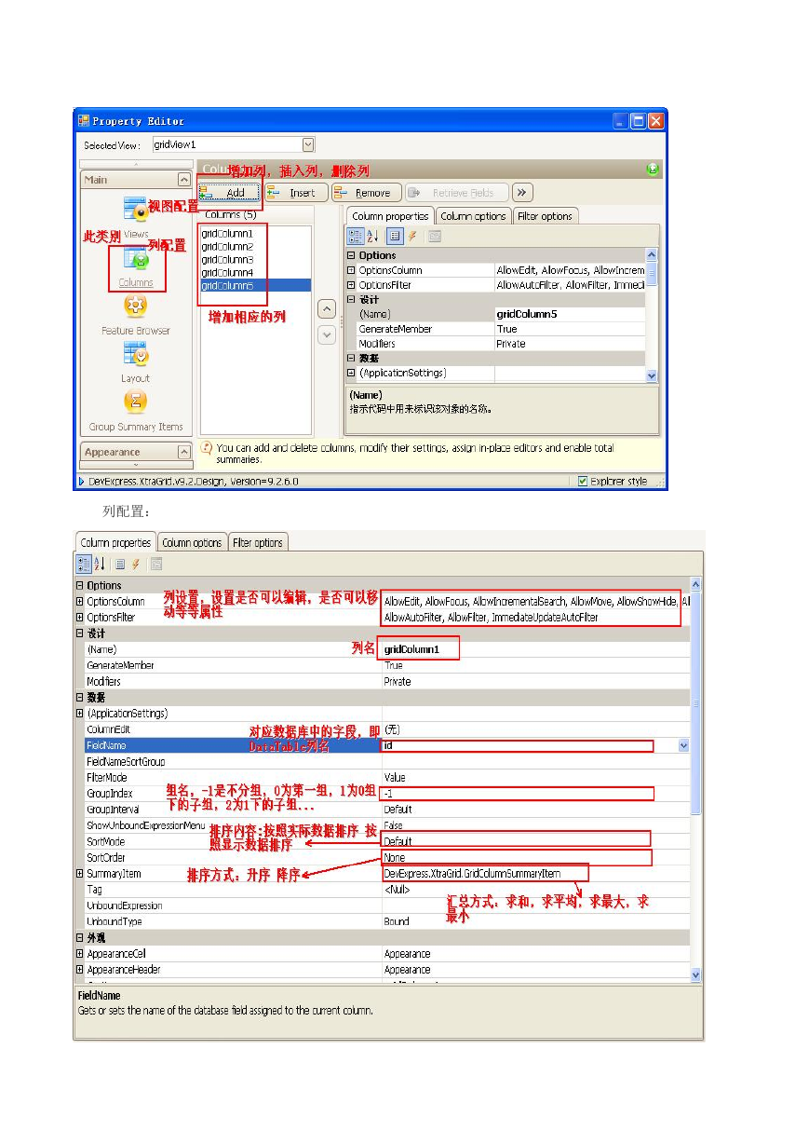
Task: Collapse the 外观 category in lower grid
Action: 80,938
